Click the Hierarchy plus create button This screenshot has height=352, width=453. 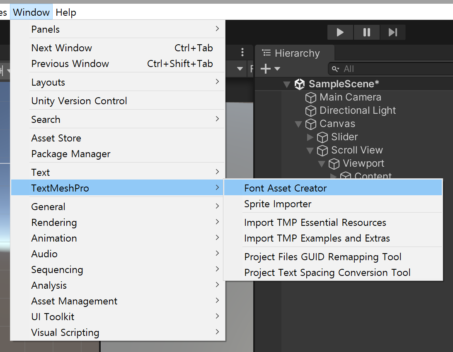tap(266, 69)
